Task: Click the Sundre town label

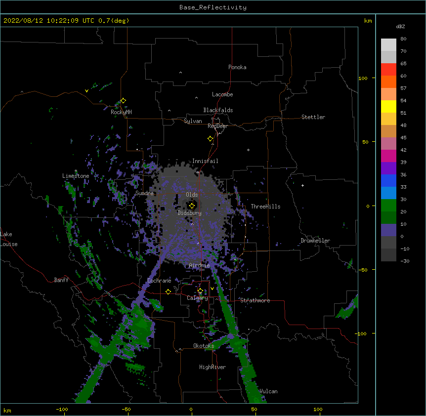Action: [x=144, y=193]
